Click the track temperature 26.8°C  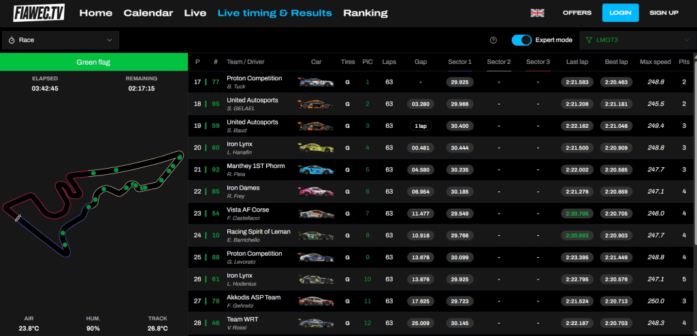point(158,329)
